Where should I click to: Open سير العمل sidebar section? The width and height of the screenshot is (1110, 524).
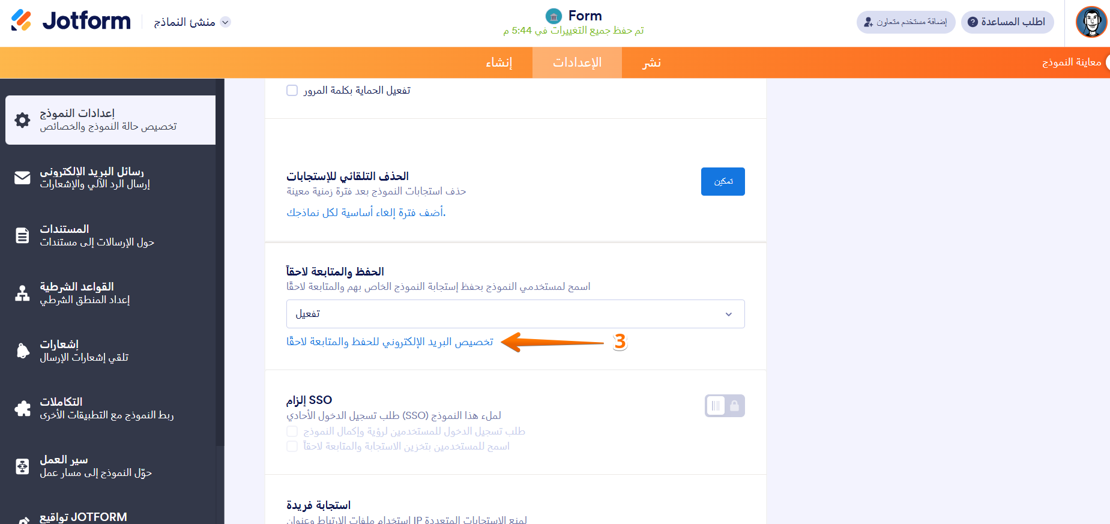tap(110, 466)
